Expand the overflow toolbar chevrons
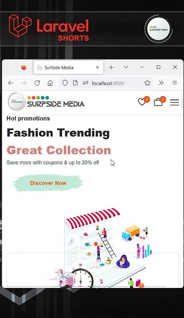This screenshot has width=184, height=318. [x=161, y=83]
